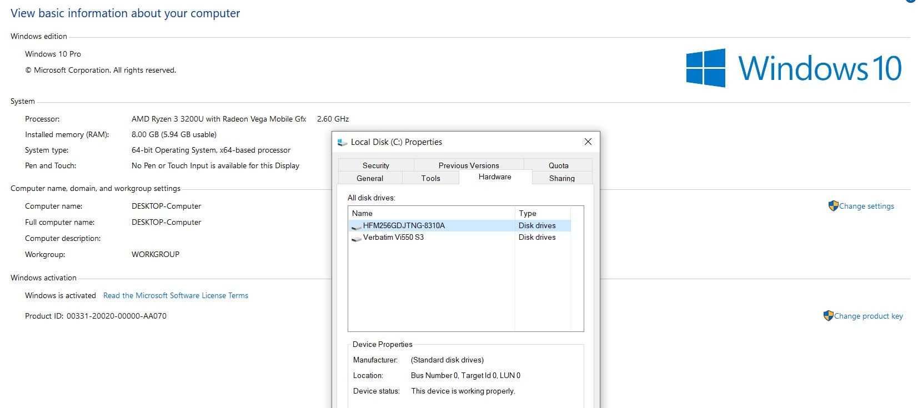The width and height of the screenshot is (918, 408).
Task: Click the Windows 10 logo
Action: (794, 68)
